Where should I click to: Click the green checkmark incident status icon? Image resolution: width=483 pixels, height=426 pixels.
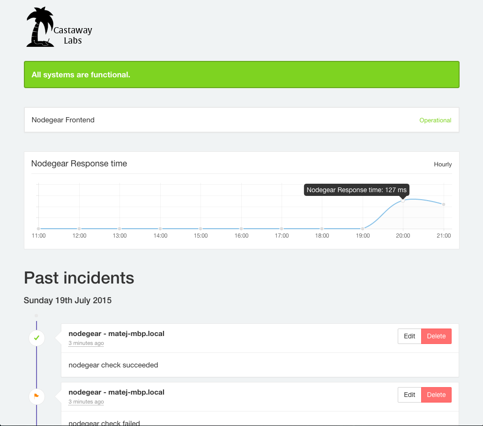click(x=37, y=337)
